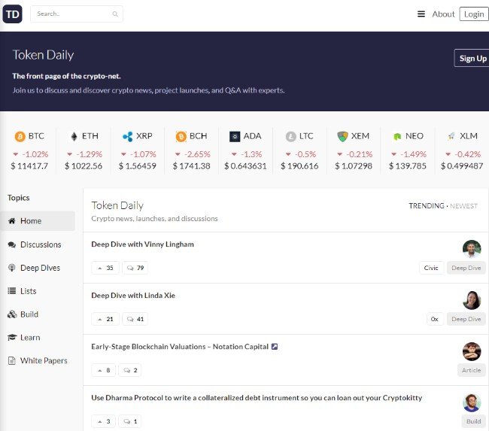Click the XRP ripple coin icon
This screenshot has width=489, height=431.
(127, 136)
